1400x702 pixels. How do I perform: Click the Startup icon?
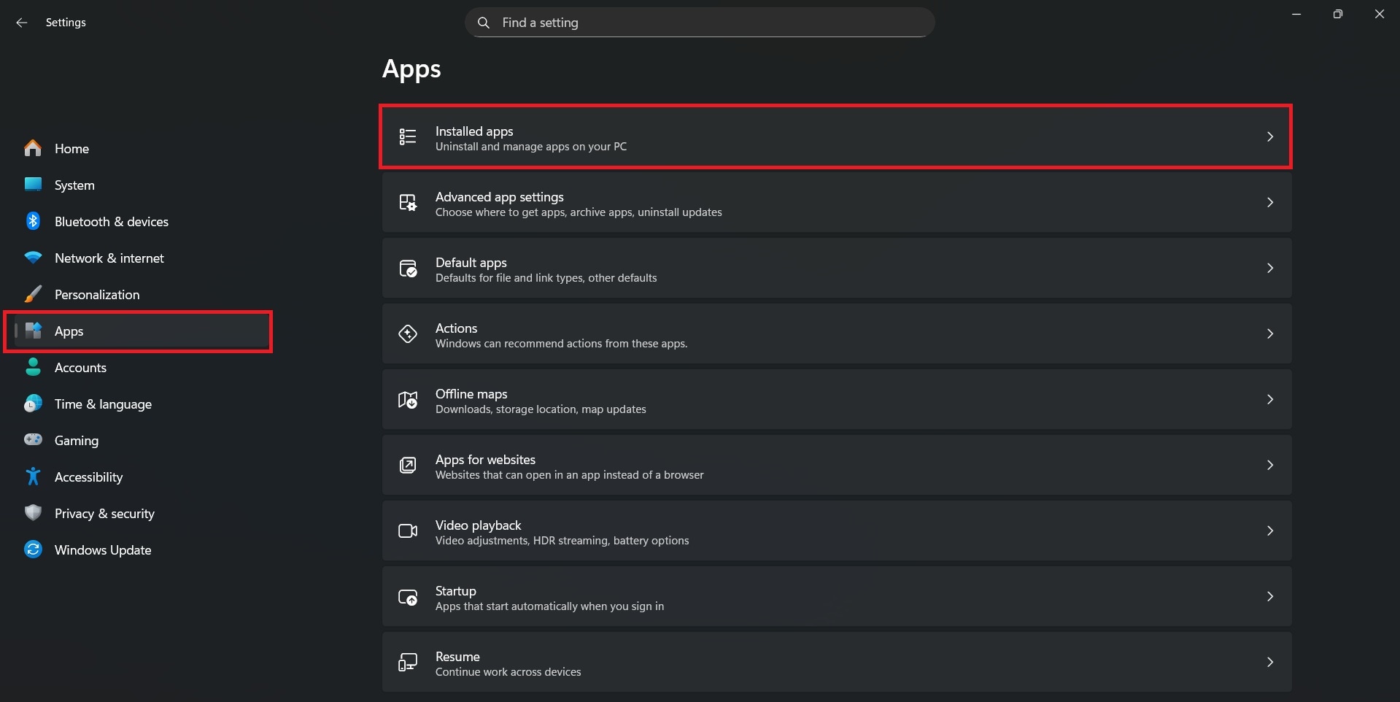pos(407,596)
